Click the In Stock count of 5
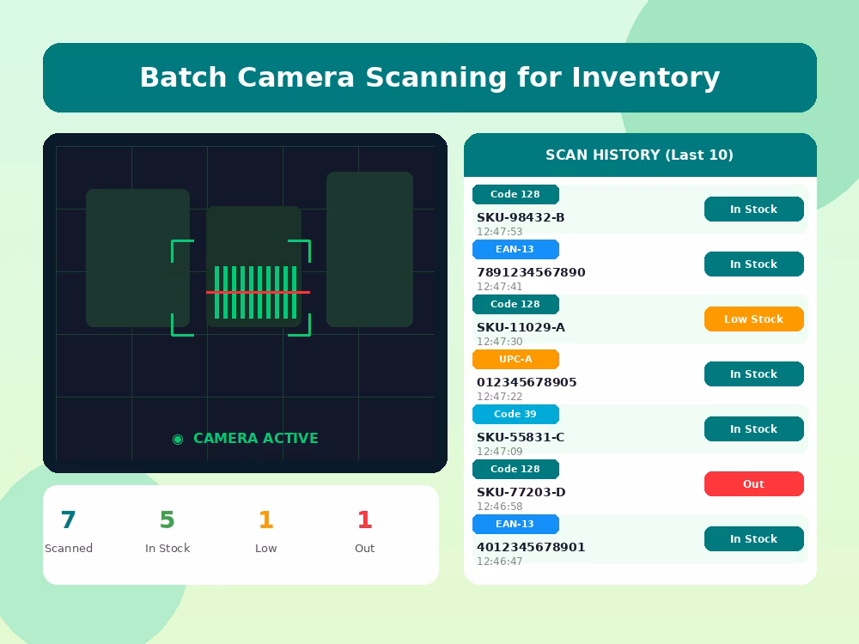Screen dimensions: 859x644 [168, 519]
